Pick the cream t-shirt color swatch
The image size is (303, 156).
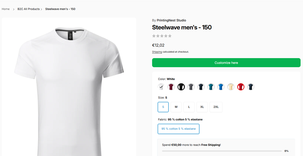(231, 87)
